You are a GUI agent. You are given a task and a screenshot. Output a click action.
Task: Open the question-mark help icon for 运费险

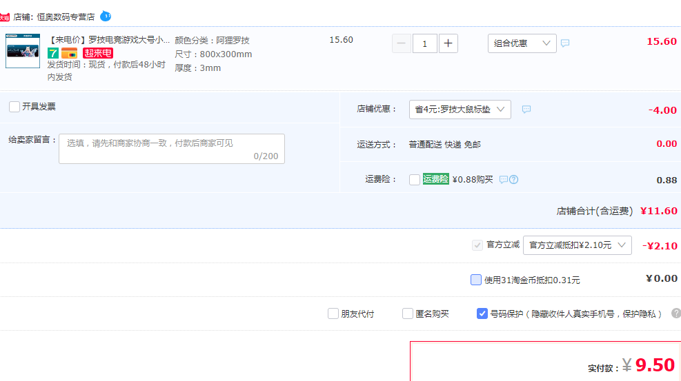pos(513,179)
